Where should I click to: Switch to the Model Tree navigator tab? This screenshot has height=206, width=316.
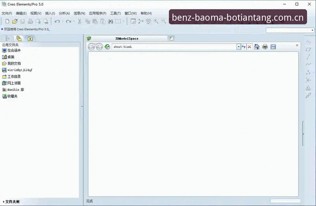pyautogui.click(x=8, y=38)
